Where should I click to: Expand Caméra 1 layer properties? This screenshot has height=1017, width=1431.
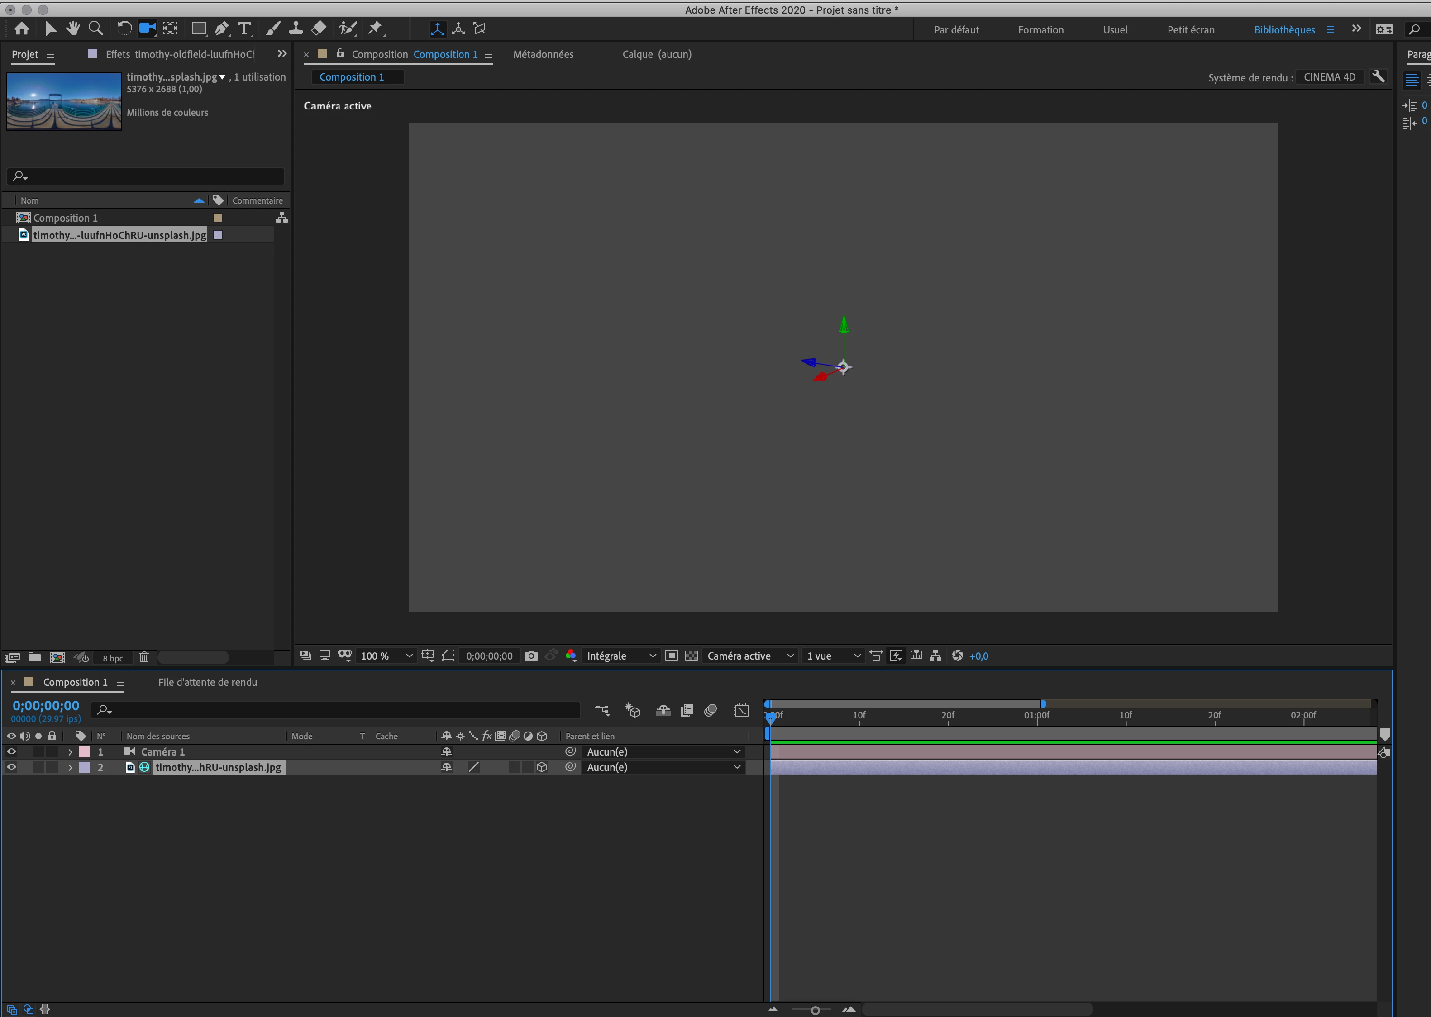pyautogui.click(x=70, y=751)
